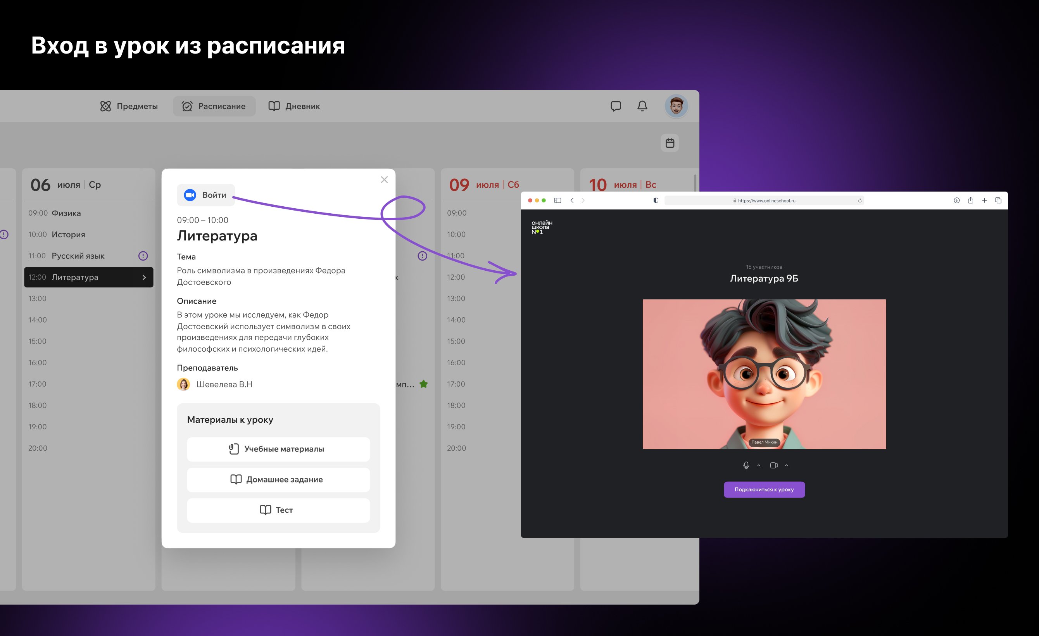The width and height of the screenshot is (1039, 636).
Task: Click the browser address bar
Action: pyautogui.click(x=764, y=201)
